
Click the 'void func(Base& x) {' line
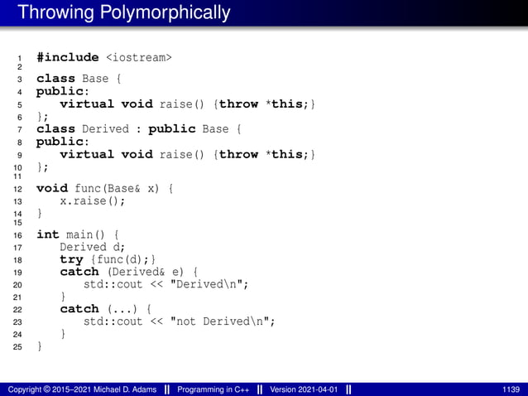pyautogui.click(x=105, y=188)
